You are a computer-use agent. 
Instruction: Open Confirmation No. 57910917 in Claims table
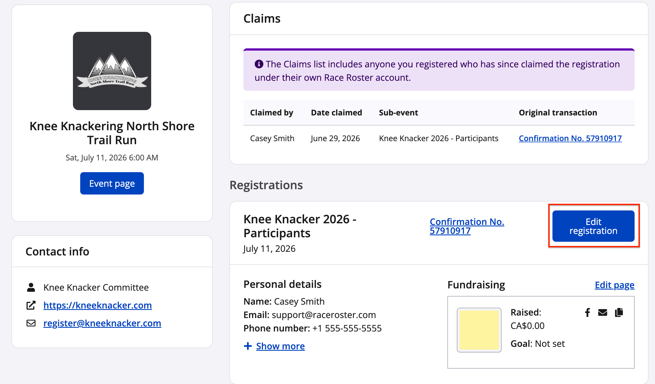(x=570, y=138)
